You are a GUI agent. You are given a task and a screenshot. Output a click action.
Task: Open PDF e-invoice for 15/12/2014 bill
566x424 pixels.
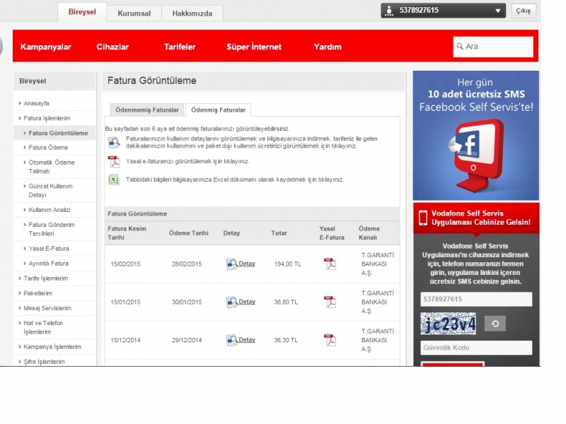coord(330,340)
